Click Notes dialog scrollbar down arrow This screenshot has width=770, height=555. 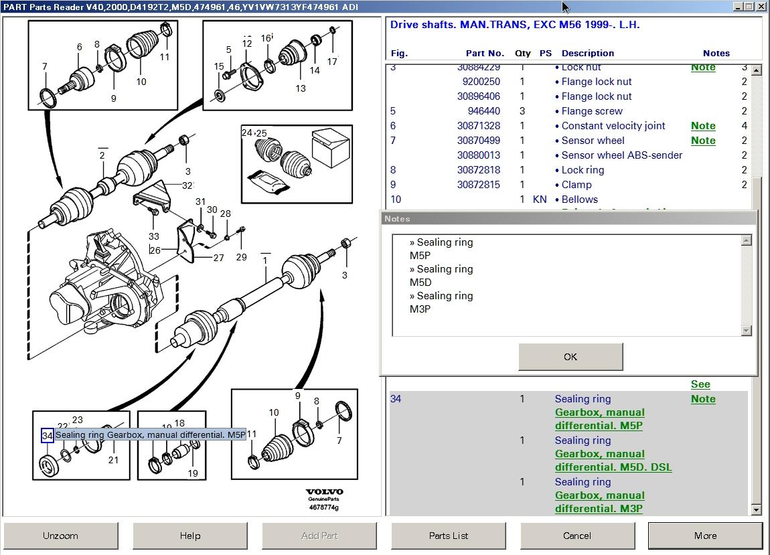click(747, 331)
